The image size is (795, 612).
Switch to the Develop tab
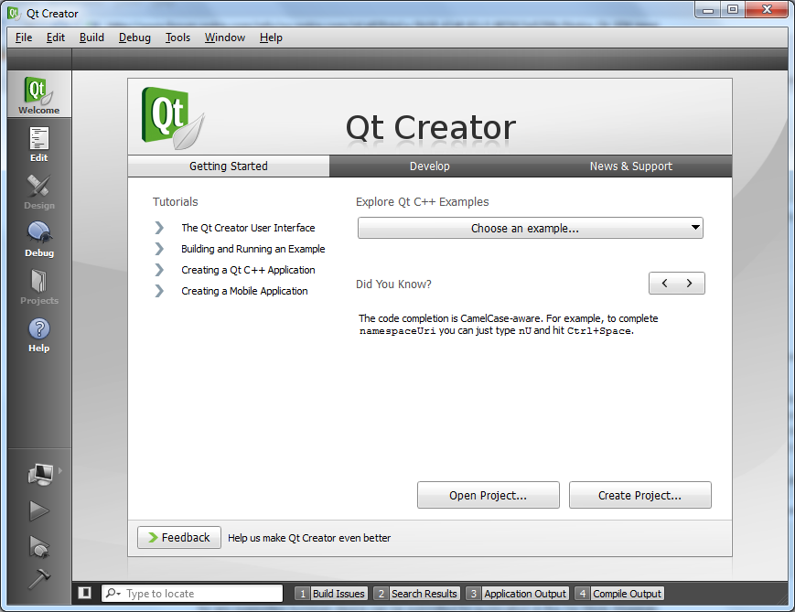(429, 166)
